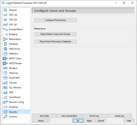Image resolution: width=137 pixels, height=125 pixels.
Task: Select the MQTT Broker icon
Action: pos(5,63)
